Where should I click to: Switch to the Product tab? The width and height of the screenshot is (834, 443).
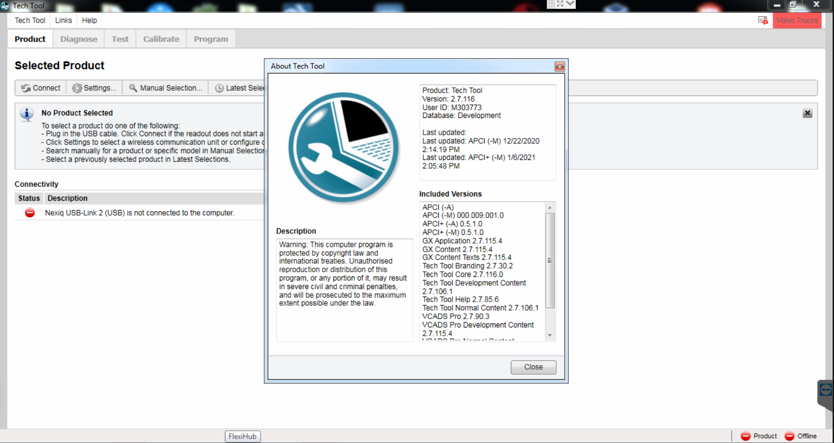[30, 39]
